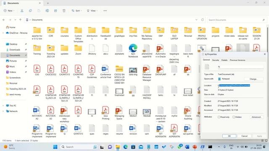
Task: Click OK in bj Properties dialog
Action: tap(229, 136)
